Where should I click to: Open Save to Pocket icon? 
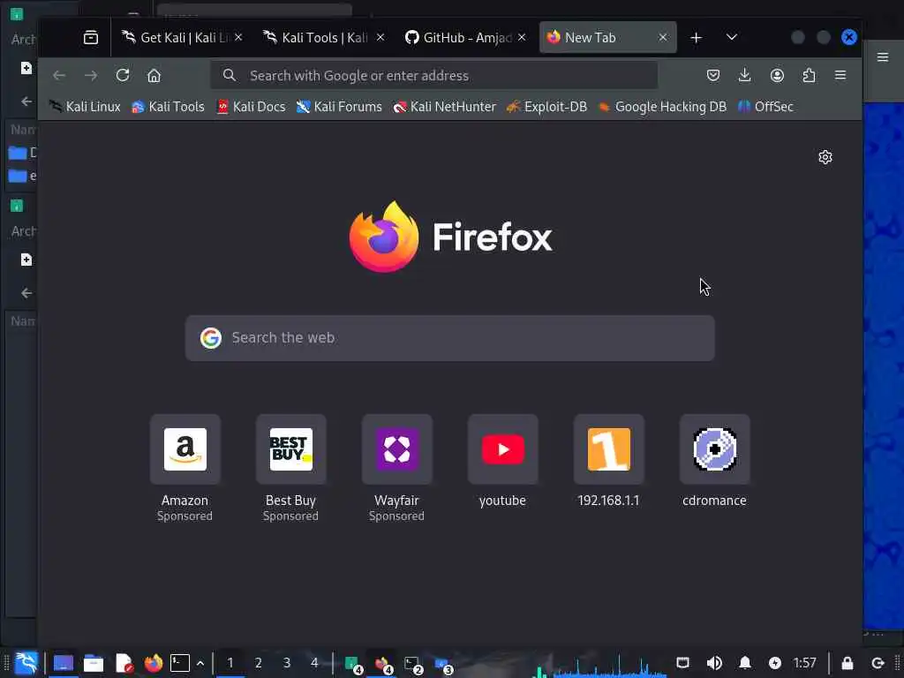pos(713,76)
